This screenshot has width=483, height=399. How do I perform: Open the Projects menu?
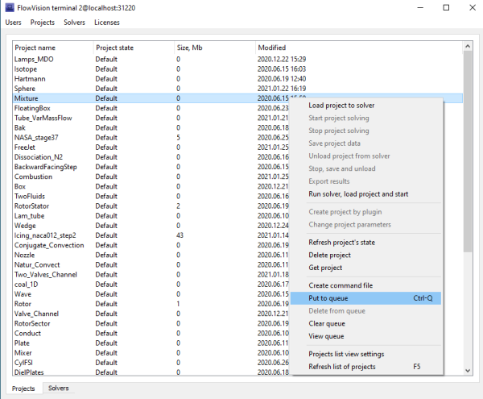point(43,23)
